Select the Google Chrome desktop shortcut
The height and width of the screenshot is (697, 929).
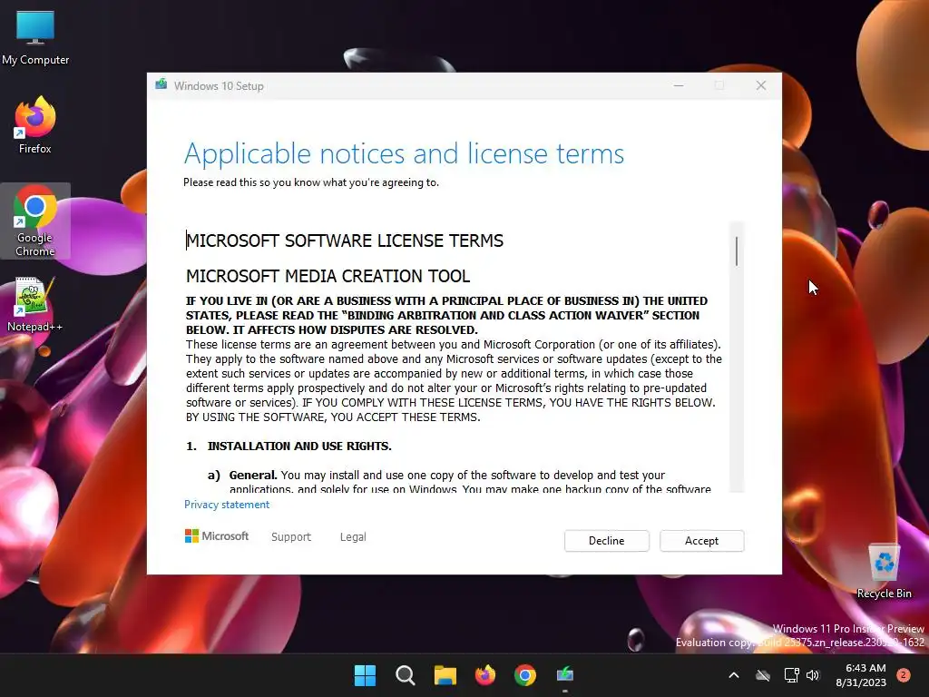(35, 221)
